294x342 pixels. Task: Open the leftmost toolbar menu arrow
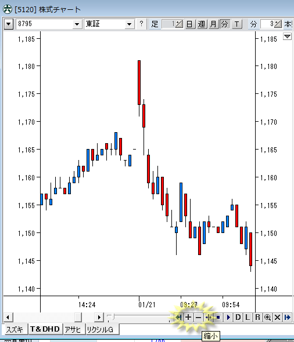coord(9,24)
